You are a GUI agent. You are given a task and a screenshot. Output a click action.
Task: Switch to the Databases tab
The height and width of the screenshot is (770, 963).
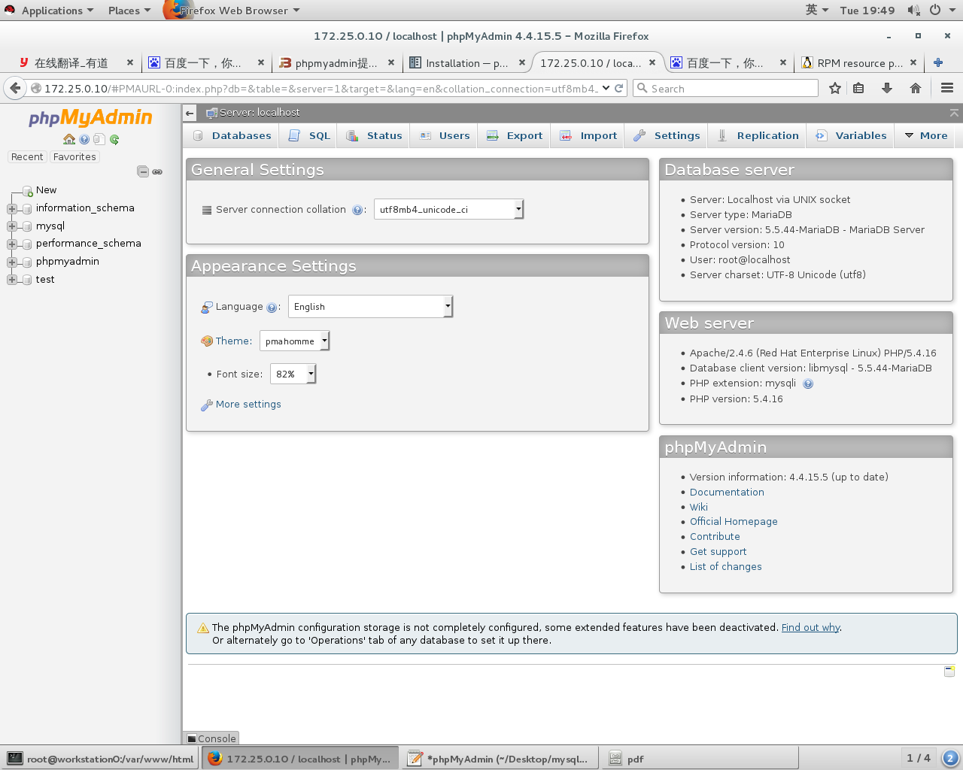tap(232, 135)
